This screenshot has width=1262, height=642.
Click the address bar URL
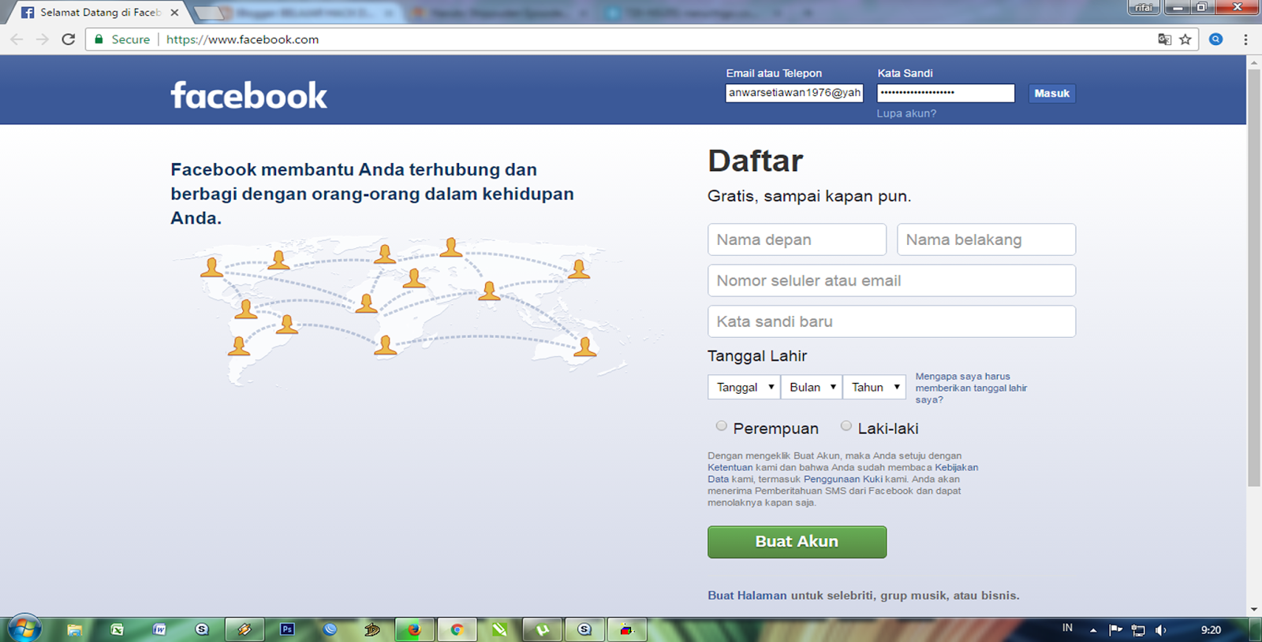[x=242, y=39]
